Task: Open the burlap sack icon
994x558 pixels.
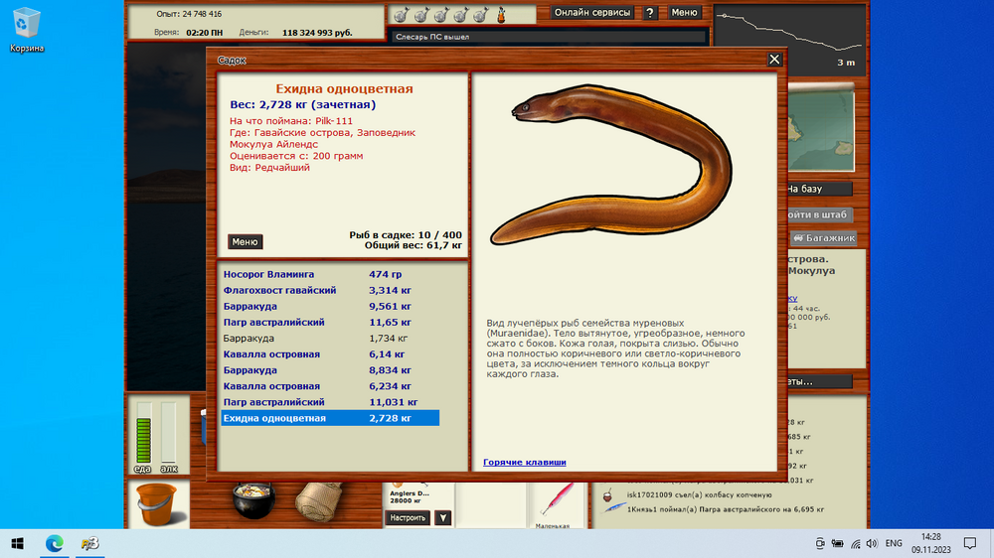Action: point(319,501)
